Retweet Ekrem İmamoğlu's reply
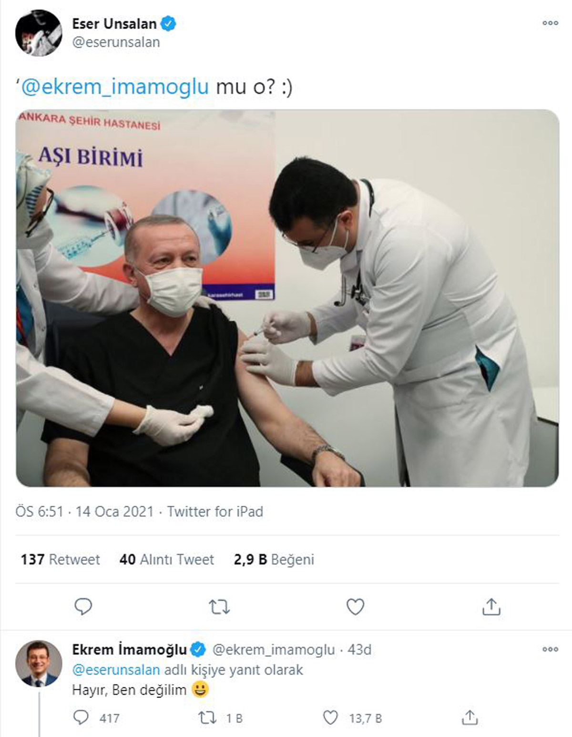This screenshot has width=572, height=737. 207,717
